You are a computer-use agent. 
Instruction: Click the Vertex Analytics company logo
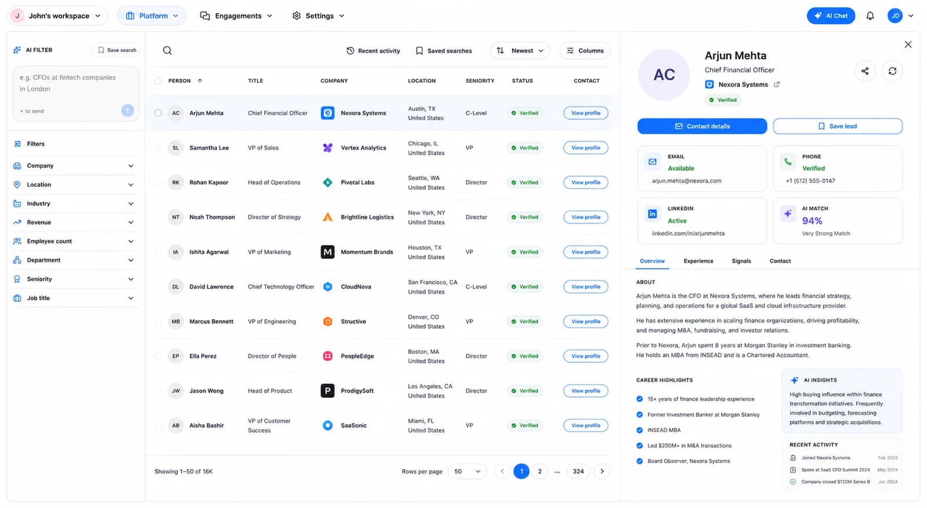pos(327,148)
